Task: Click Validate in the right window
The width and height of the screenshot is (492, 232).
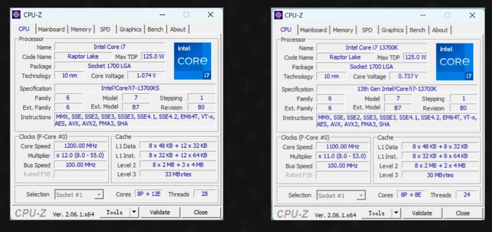Action: tap(422, 213)
